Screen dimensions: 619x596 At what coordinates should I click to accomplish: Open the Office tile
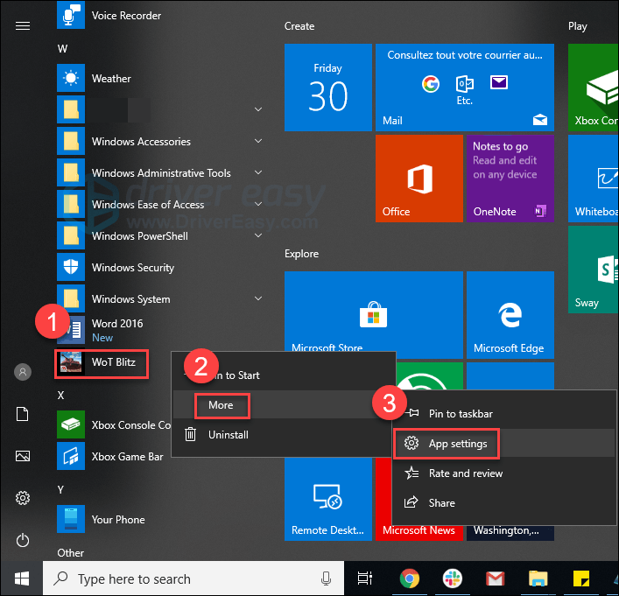click(419, 179)
